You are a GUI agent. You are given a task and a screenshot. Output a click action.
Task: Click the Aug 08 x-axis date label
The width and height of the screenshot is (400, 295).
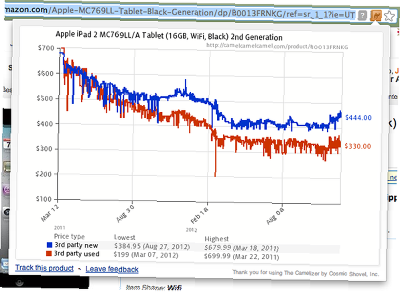pyautogui.click(x=275, y=216)
